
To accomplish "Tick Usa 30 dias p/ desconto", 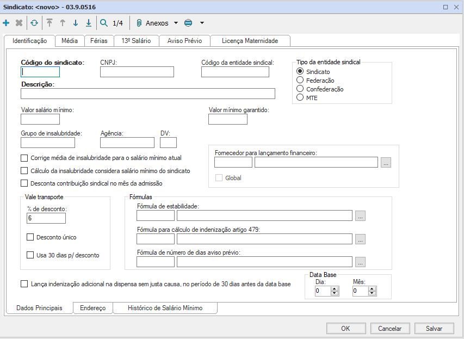I will tap(30, 255).
